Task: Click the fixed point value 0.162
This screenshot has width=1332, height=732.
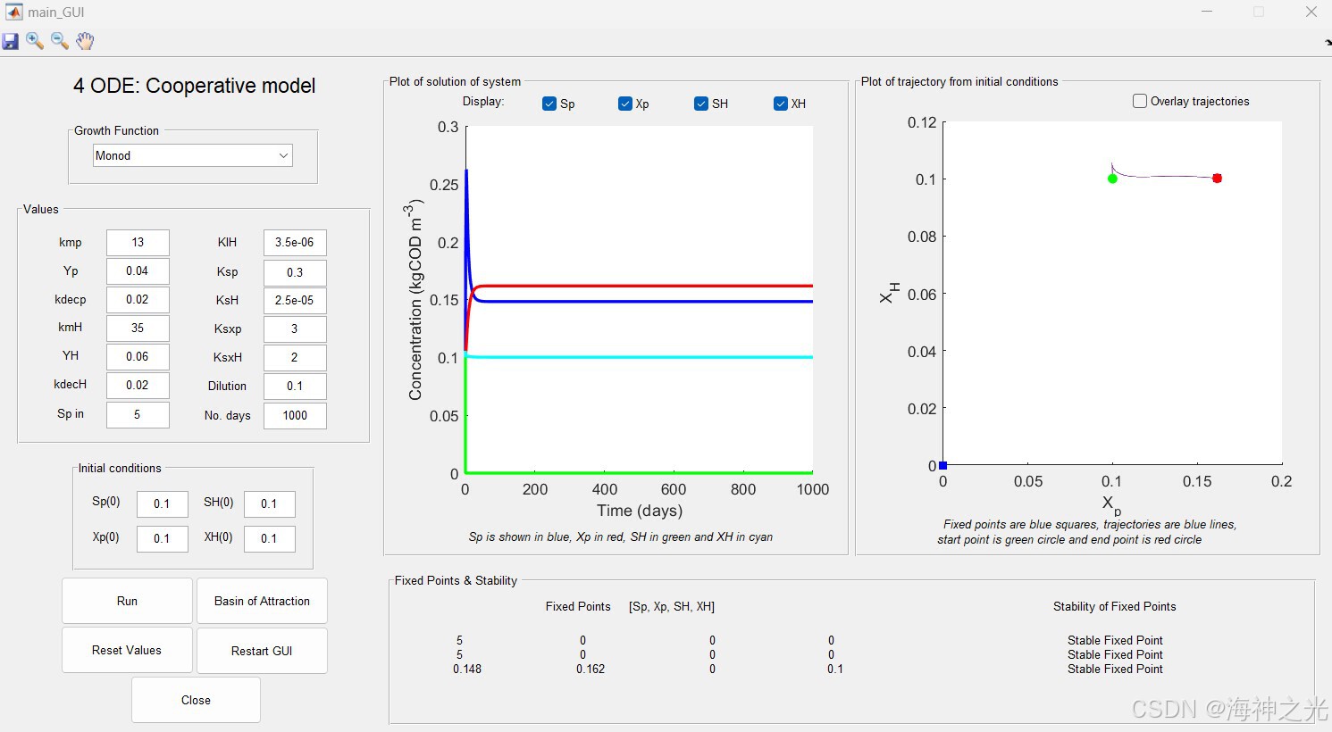Action: click(x=591, y=669)
